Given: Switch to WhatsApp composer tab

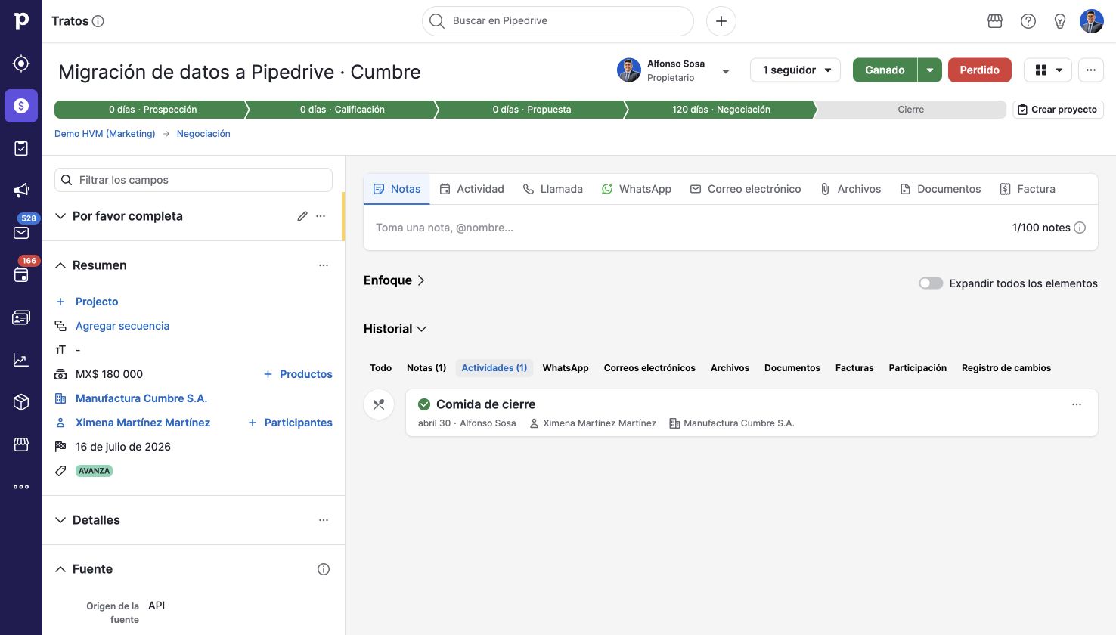Looking at the screenshot, I should coord(637,189).
